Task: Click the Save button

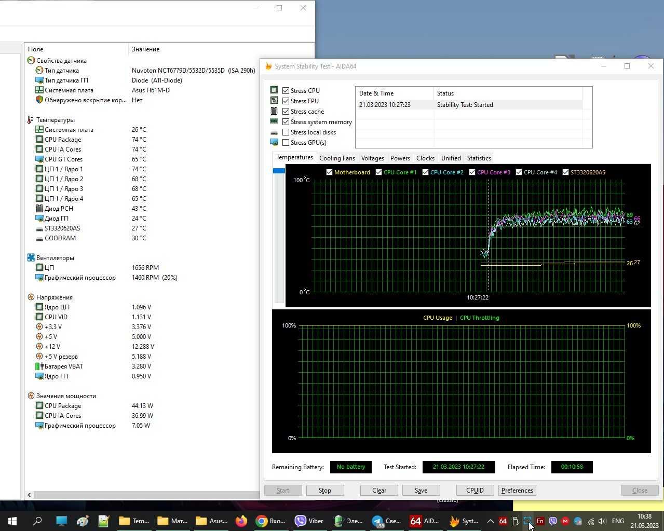Action: pyautogui.click(x=421, y=490)
